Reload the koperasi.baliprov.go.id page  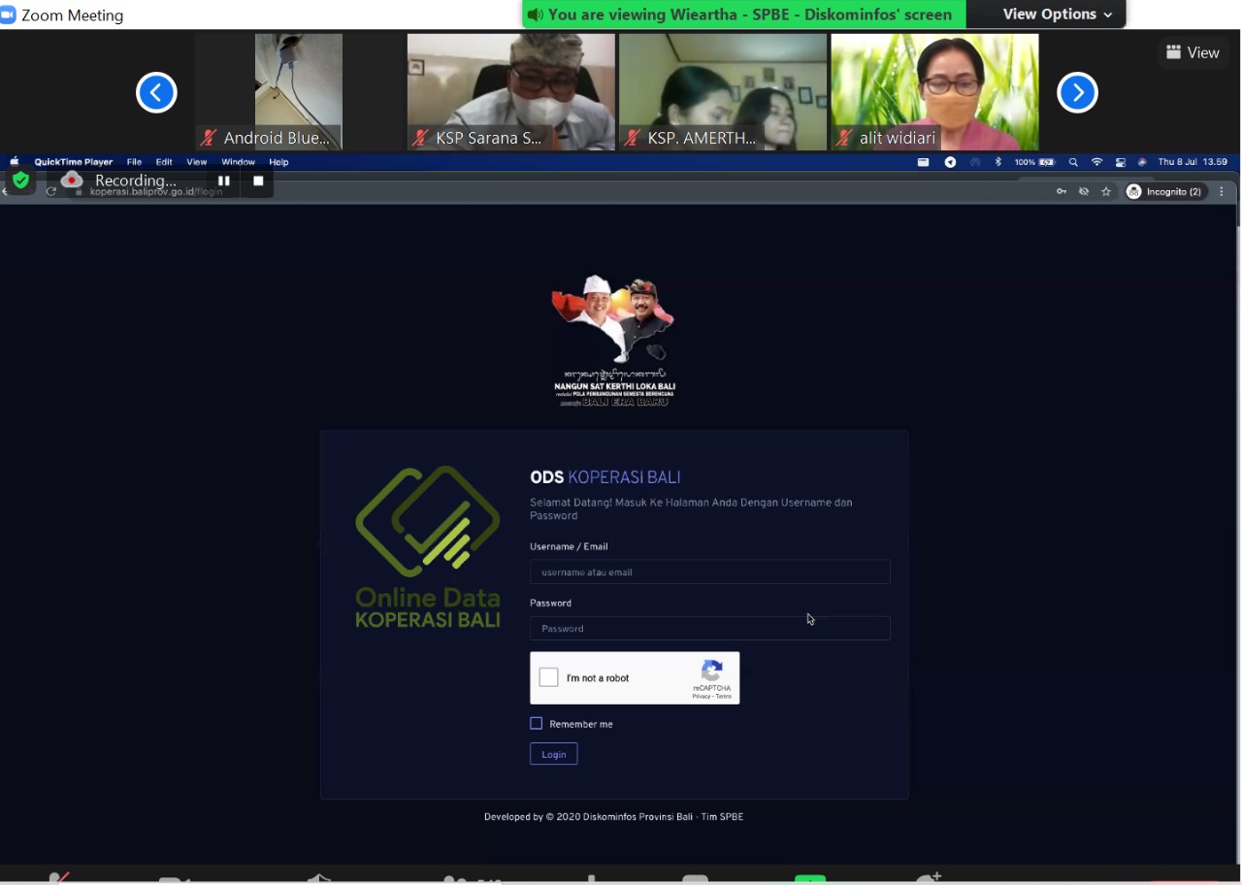tap(51, 192)
